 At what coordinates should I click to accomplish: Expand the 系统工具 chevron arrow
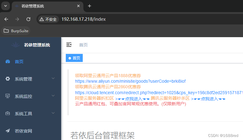(53, 113)
